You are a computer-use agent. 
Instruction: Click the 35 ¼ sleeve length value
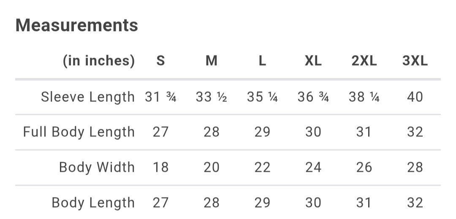[x=262, y=97]
